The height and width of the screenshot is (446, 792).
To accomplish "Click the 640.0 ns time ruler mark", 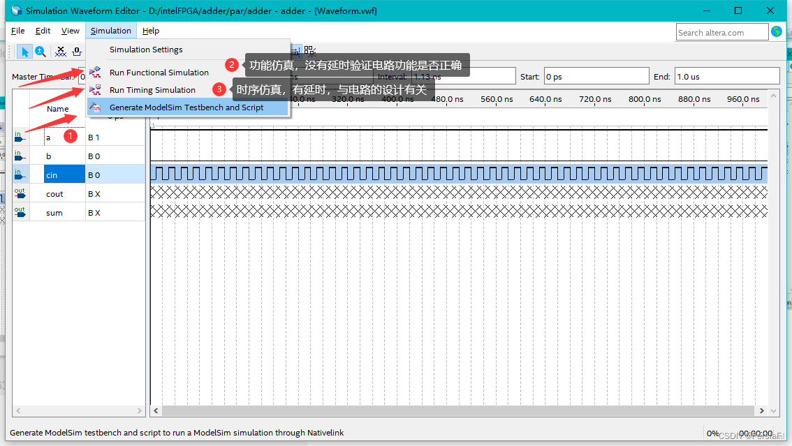I will point(545,99).
